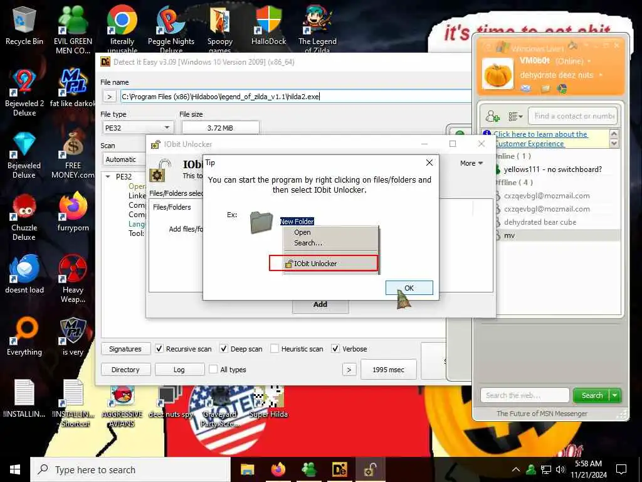Click the arrow button beside 1995 msec
This screenshot has width=642, height=482.
[x=349, y=369]
